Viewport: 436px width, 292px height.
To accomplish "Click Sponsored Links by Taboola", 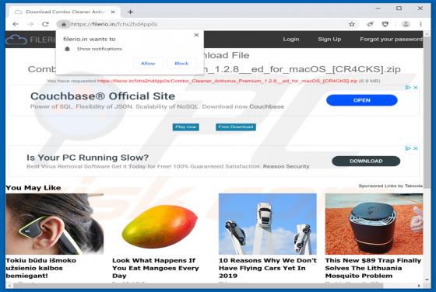I will pos(391,186).
